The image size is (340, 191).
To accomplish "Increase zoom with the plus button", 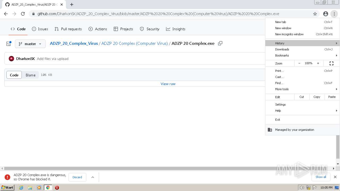I will [x=318, y=63].
